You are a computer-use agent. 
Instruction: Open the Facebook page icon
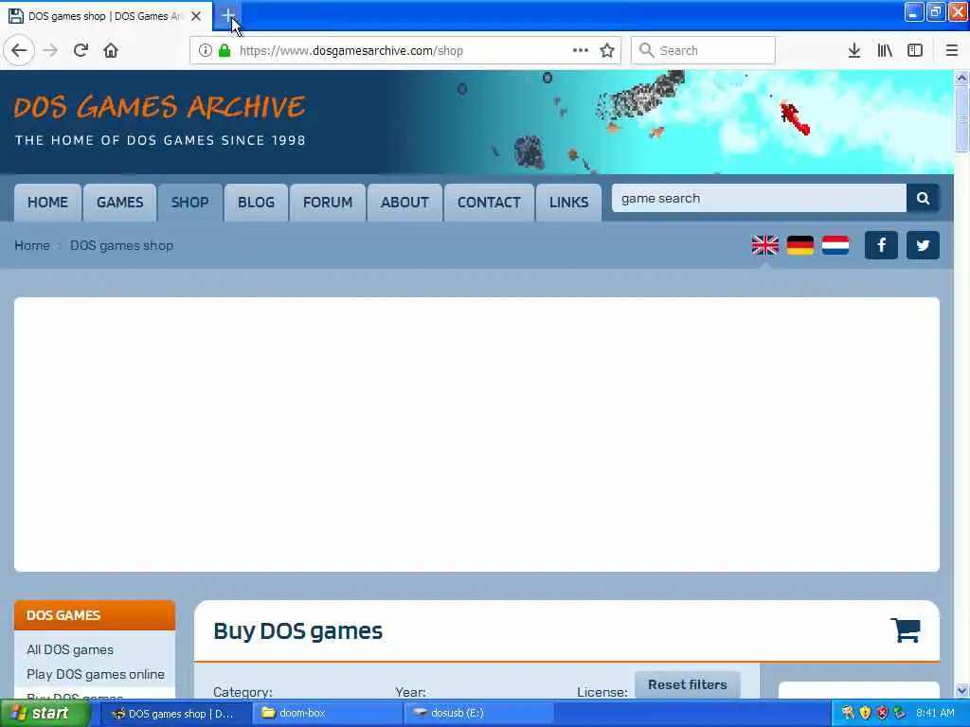click(881, 245)
